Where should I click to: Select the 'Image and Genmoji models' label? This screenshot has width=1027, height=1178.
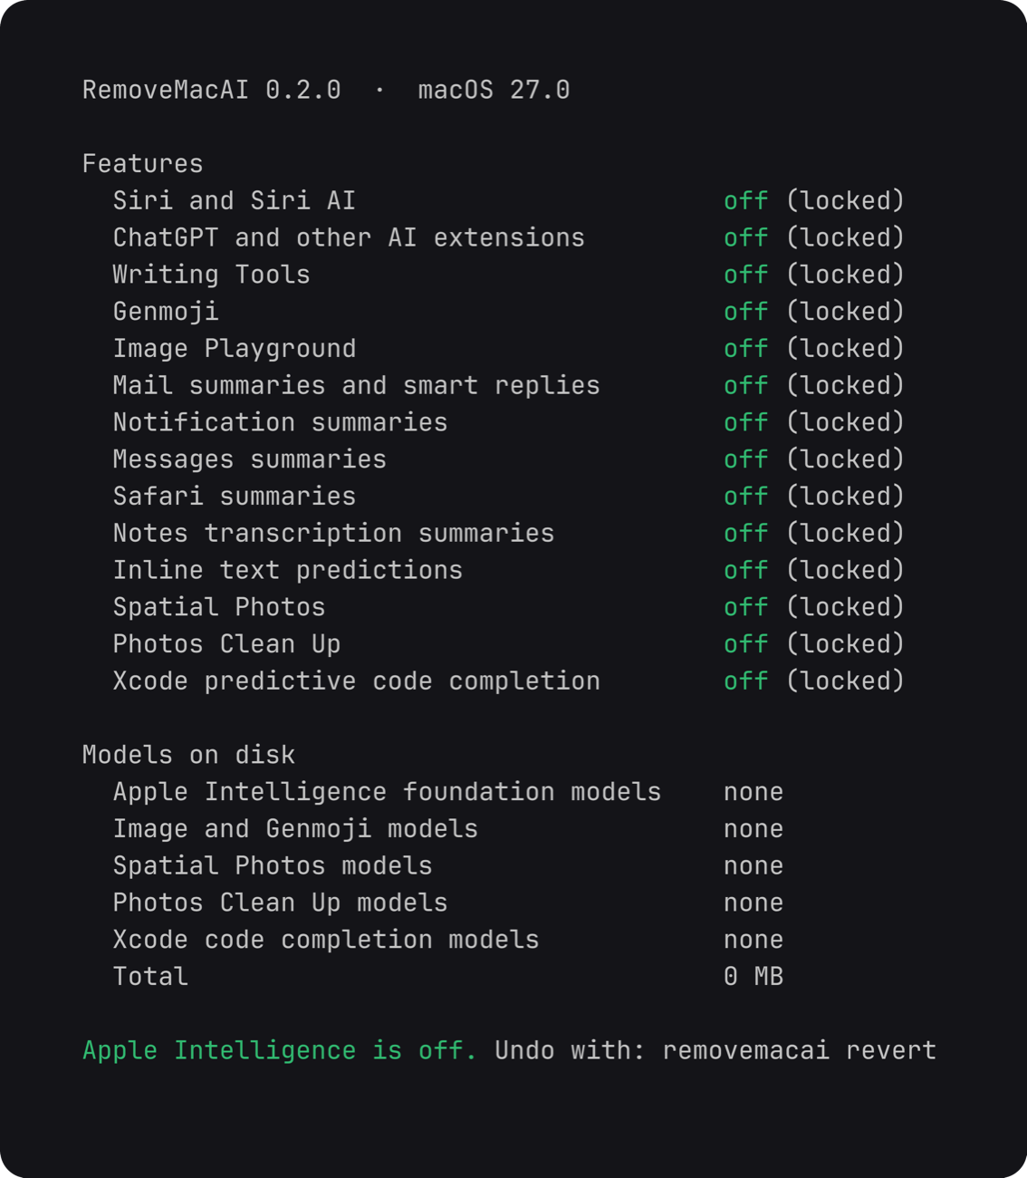coord(295,829)
